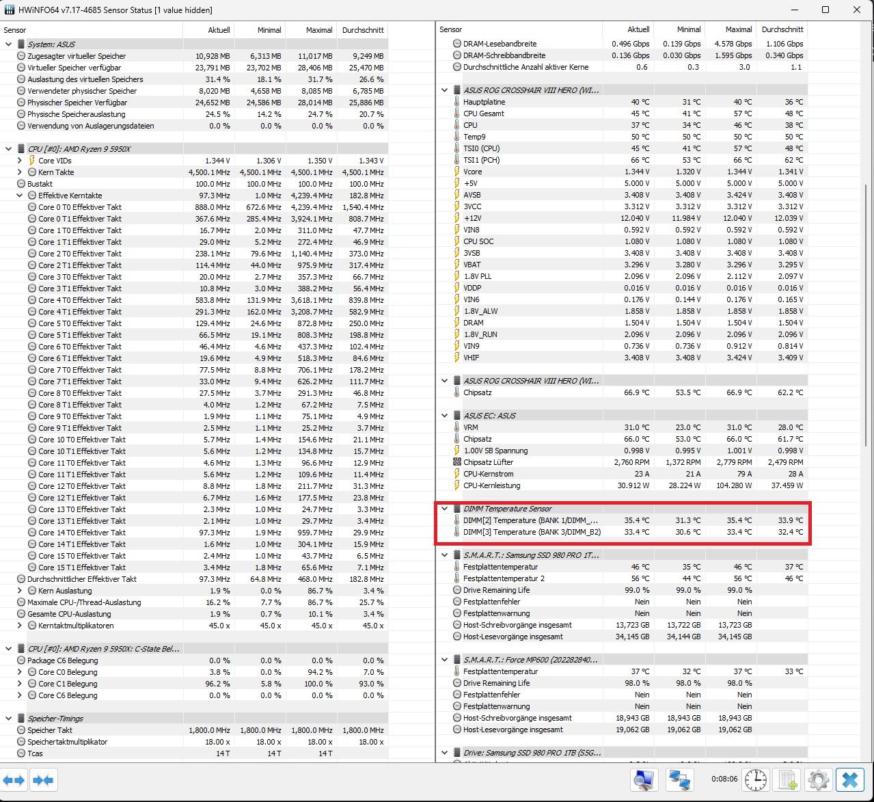Select the Package C6 Belegung row

[x=194, y=660]
